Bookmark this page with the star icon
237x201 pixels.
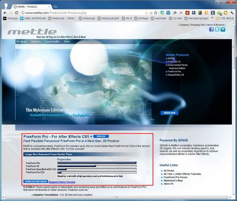[x=156, y=13]
